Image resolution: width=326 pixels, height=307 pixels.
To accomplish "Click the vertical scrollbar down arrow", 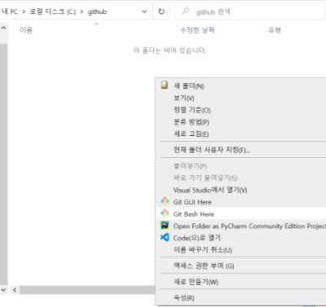I will [x=3, y=290].
